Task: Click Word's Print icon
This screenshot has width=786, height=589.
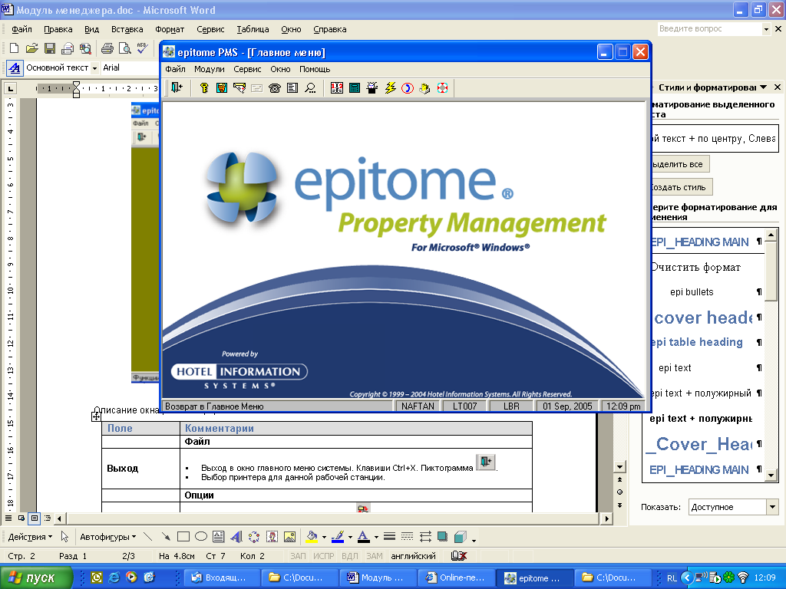Action: point(107,48)
